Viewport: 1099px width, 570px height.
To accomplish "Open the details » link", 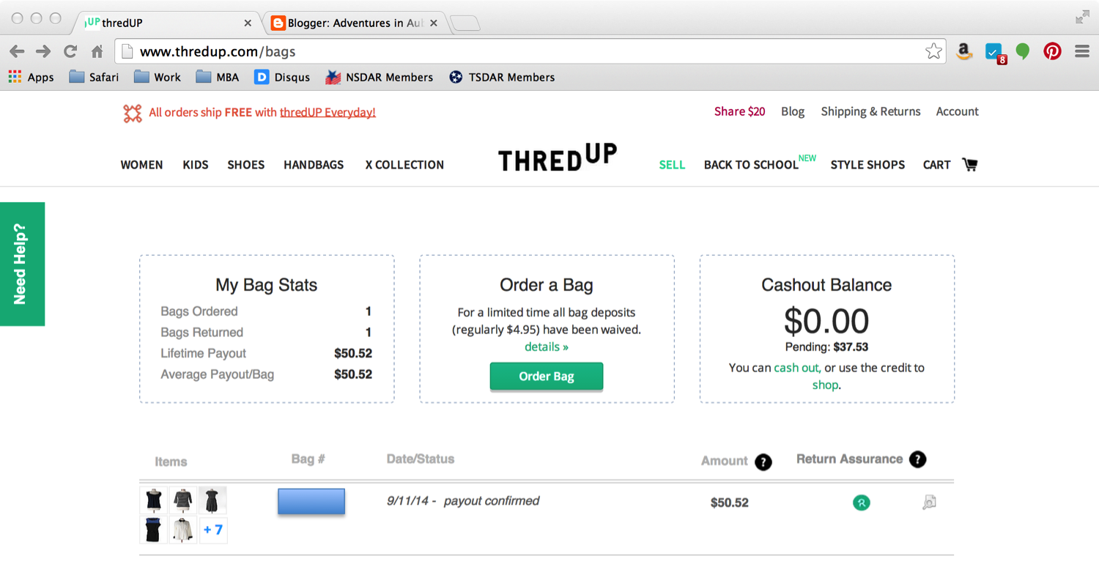I will tap(547, 347).
